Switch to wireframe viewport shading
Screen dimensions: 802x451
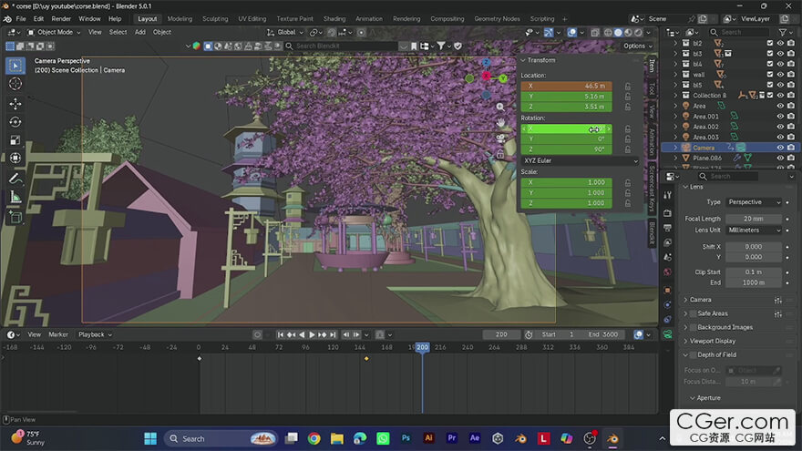point(608,32)
